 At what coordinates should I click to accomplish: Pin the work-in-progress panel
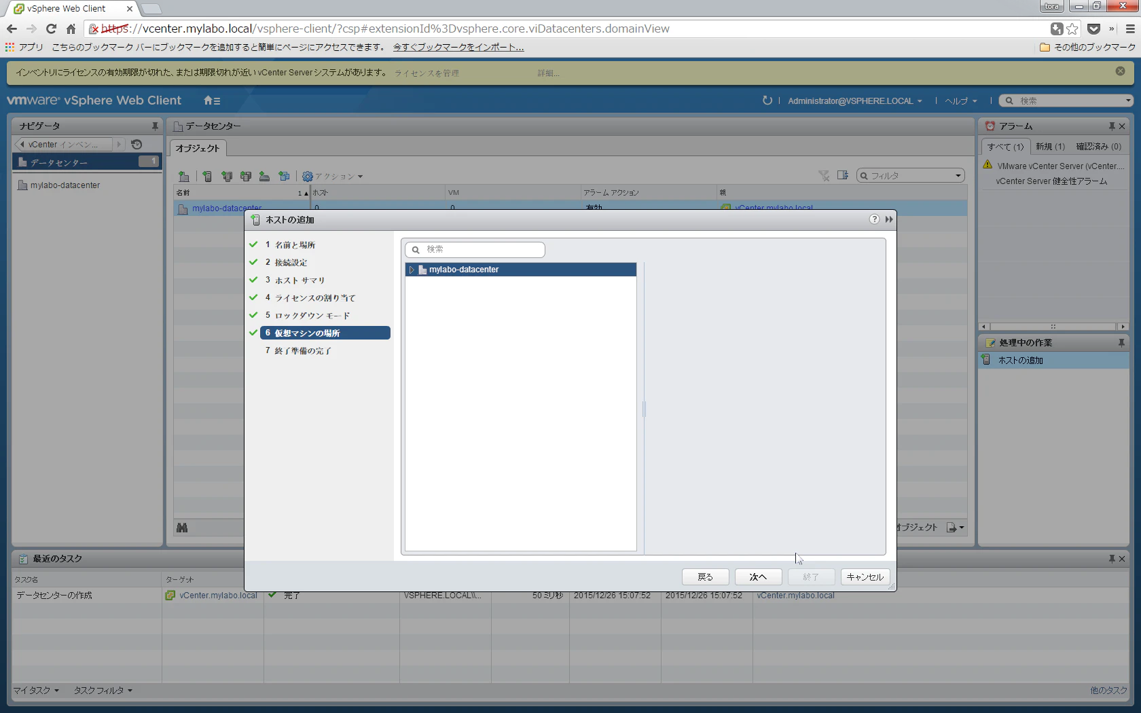[1121, 343]
